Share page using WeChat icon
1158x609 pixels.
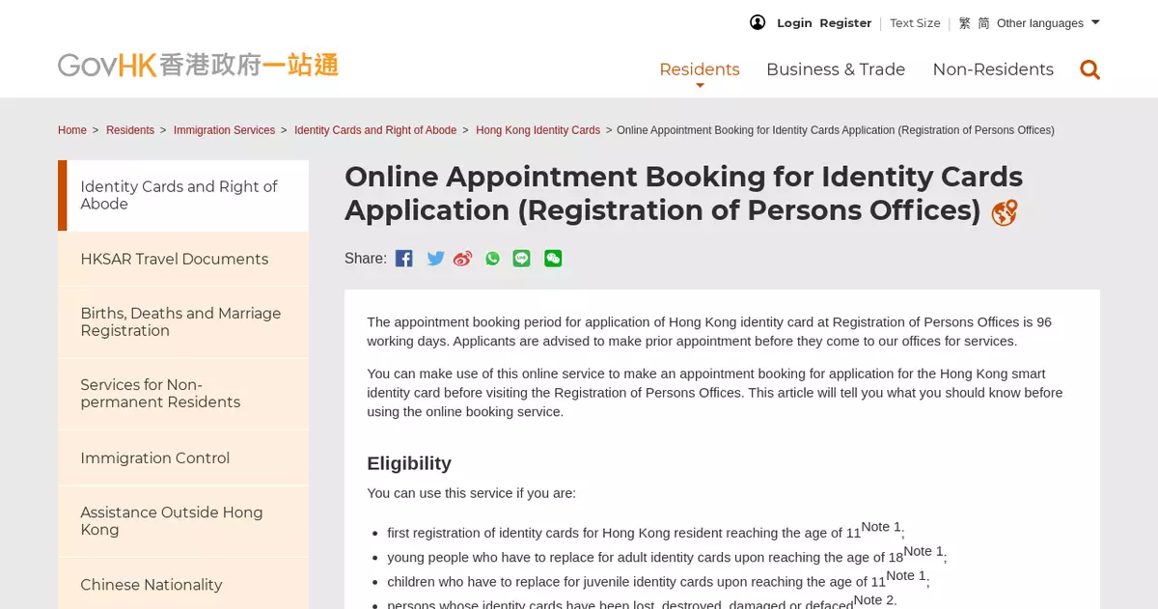pyautogui.click(x=553, y=259)
